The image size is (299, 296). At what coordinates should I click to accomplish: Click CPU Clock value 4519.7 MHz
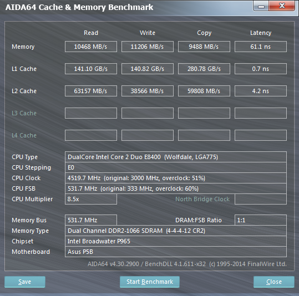176,178
